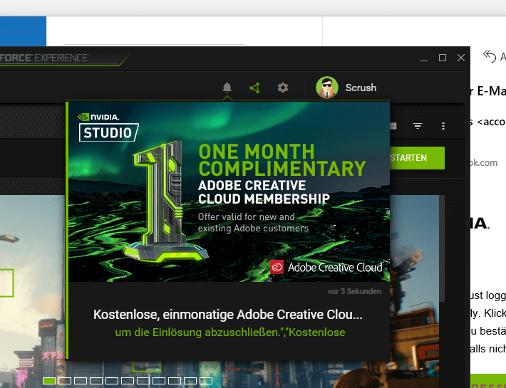Click the reply arrow in the email window
The height and width of the screenshot is (388, 506).
[x=490, y=56]
